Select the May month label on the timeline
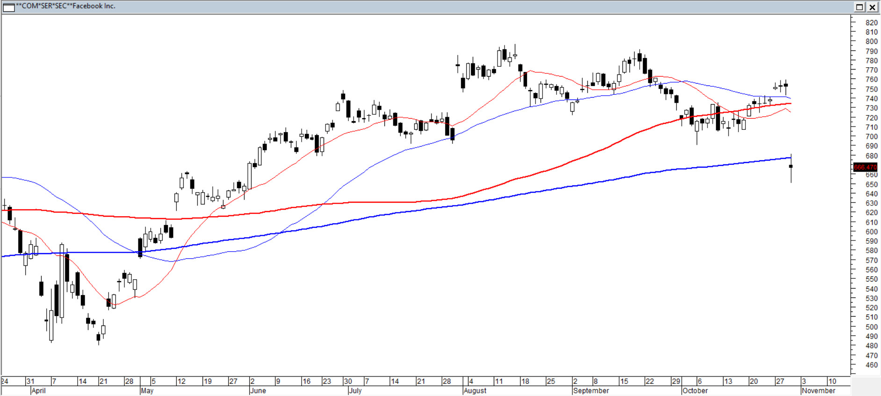 [147, 391]
